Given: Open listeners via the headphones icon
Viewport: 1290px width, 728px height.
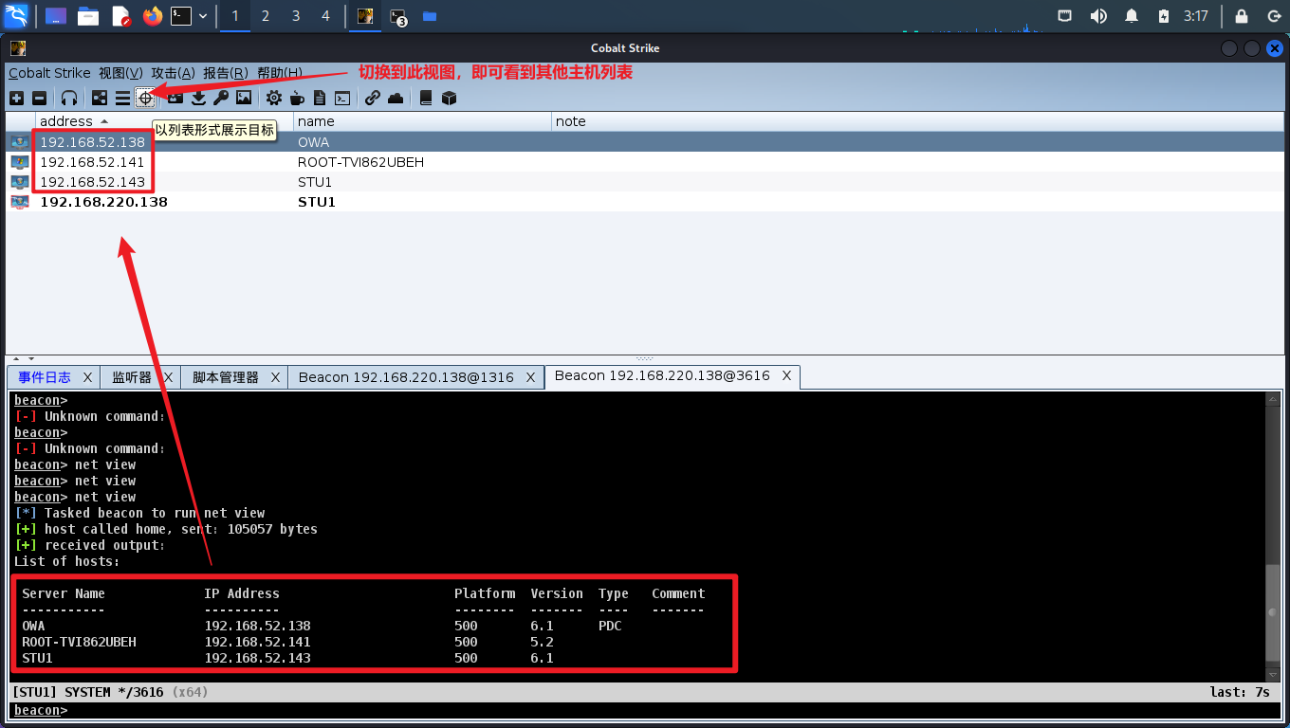Looking at the screenshot, I should click(69, 98).
